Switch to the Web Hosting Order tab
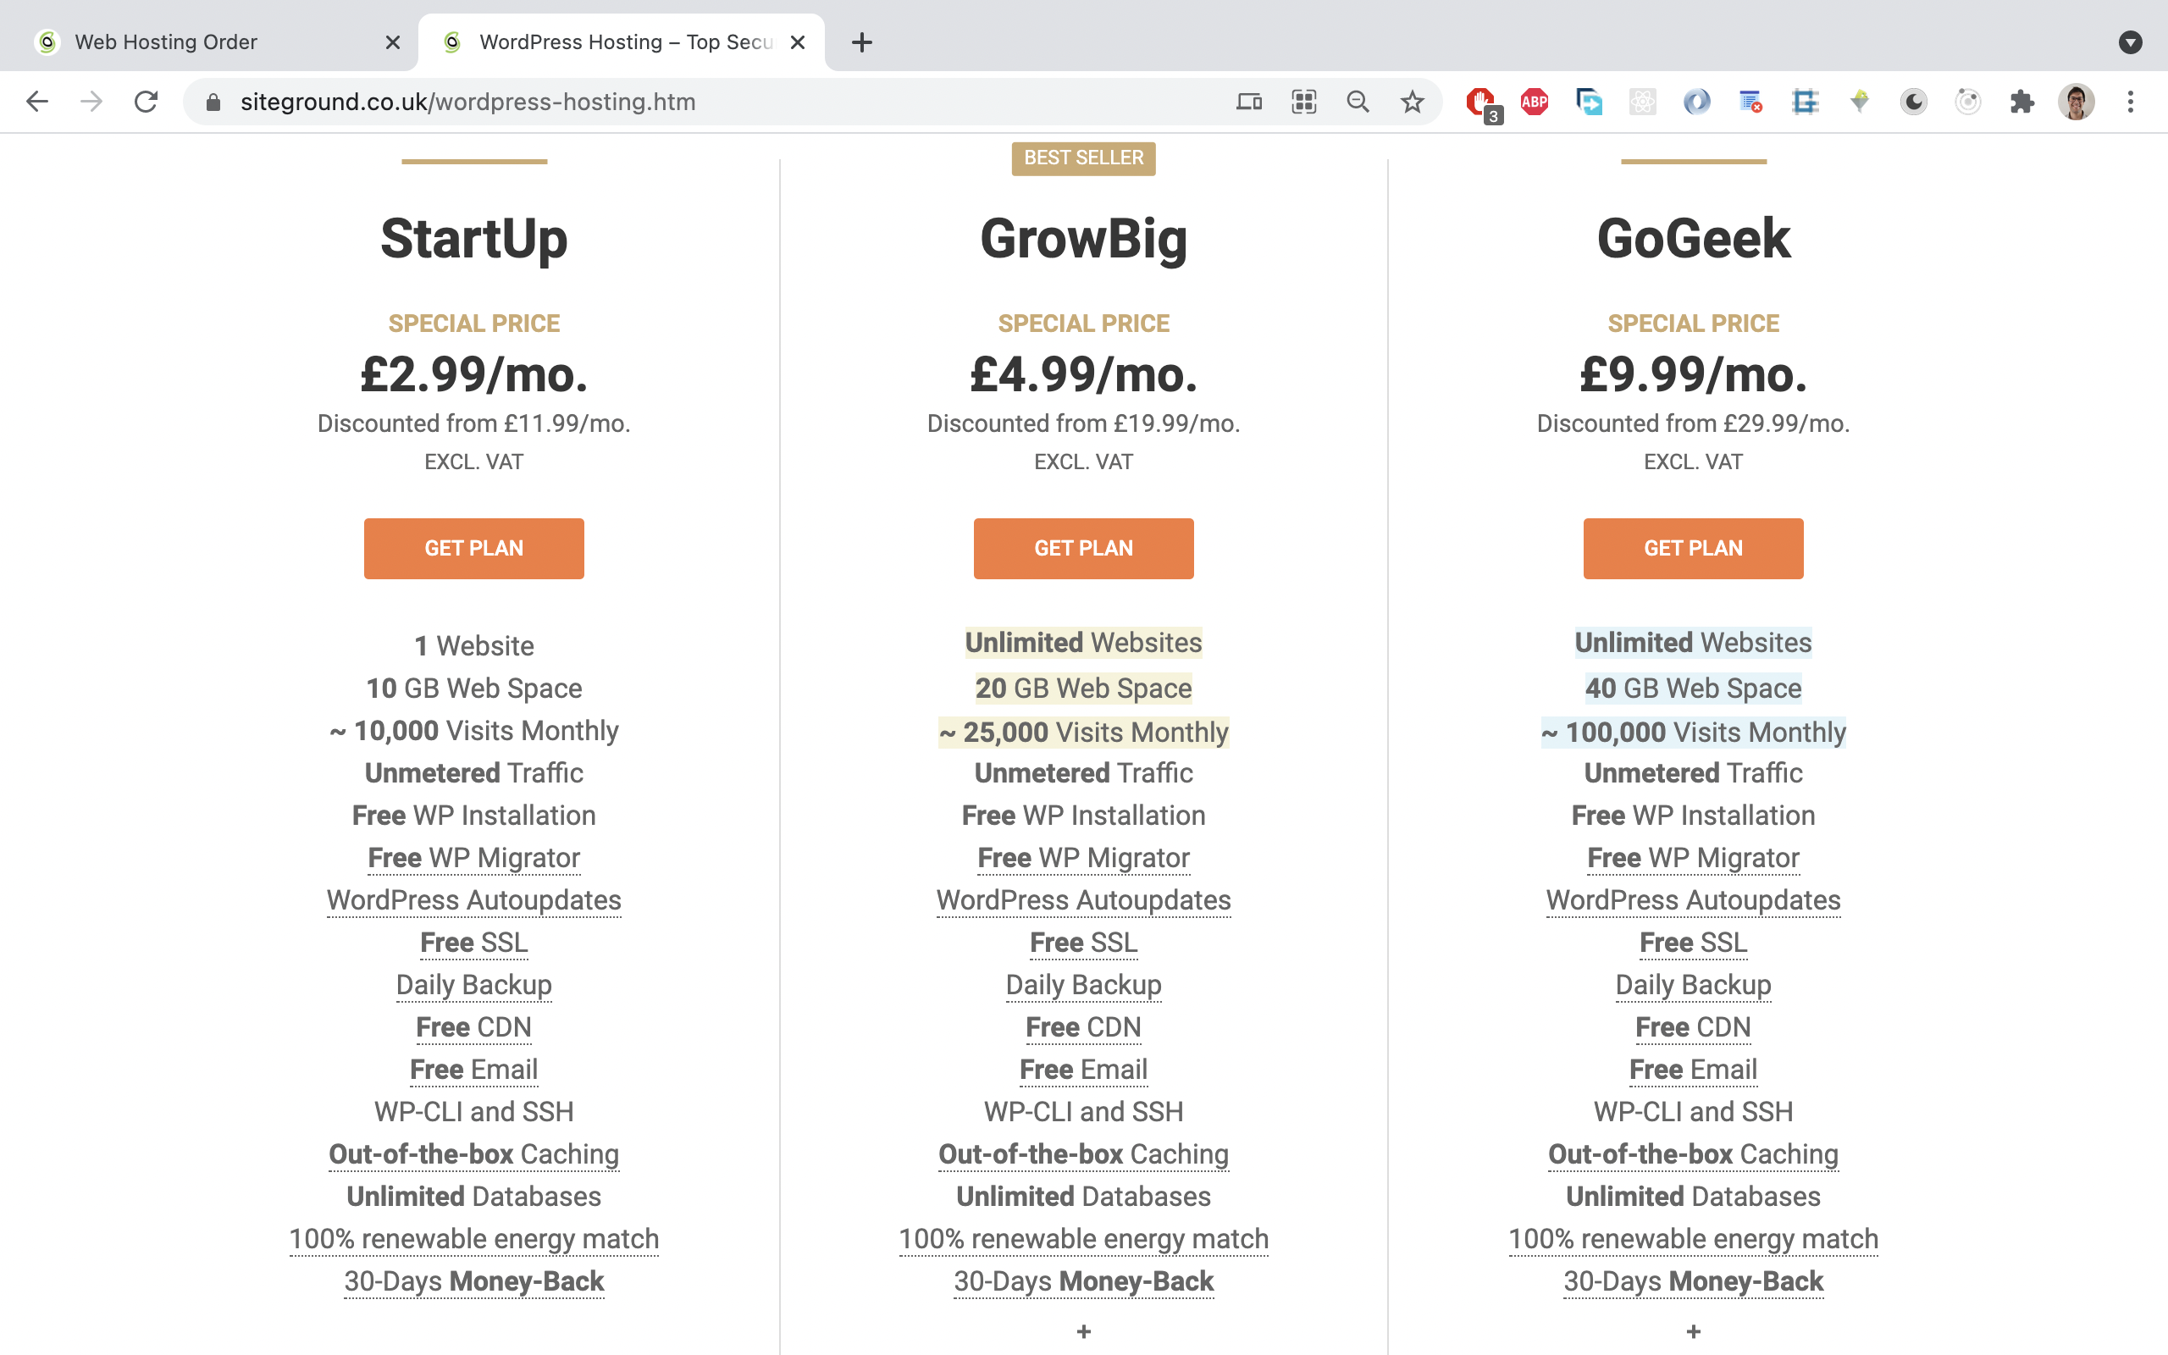This screenshot has height=1355, width=2168. 166,41
